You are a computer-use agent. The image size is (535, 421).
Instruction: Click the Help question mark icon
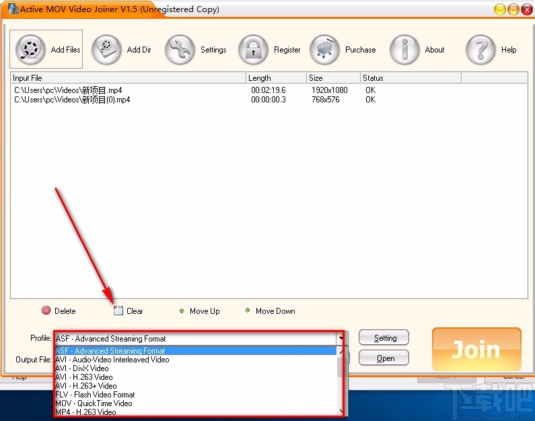pos(480,49)
